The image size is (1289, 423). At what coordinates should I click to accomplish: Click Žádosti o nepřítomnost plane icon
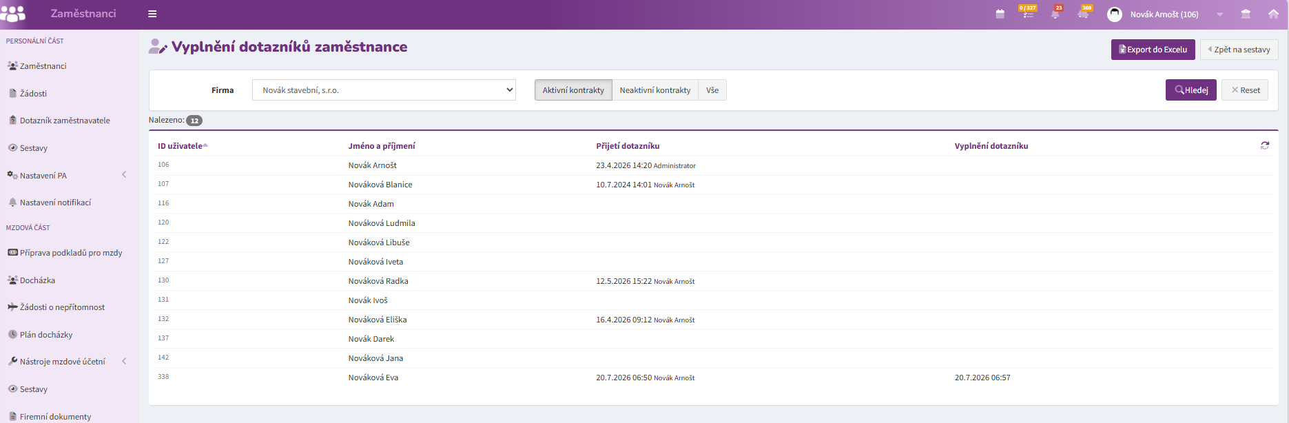tap(12, 307)
